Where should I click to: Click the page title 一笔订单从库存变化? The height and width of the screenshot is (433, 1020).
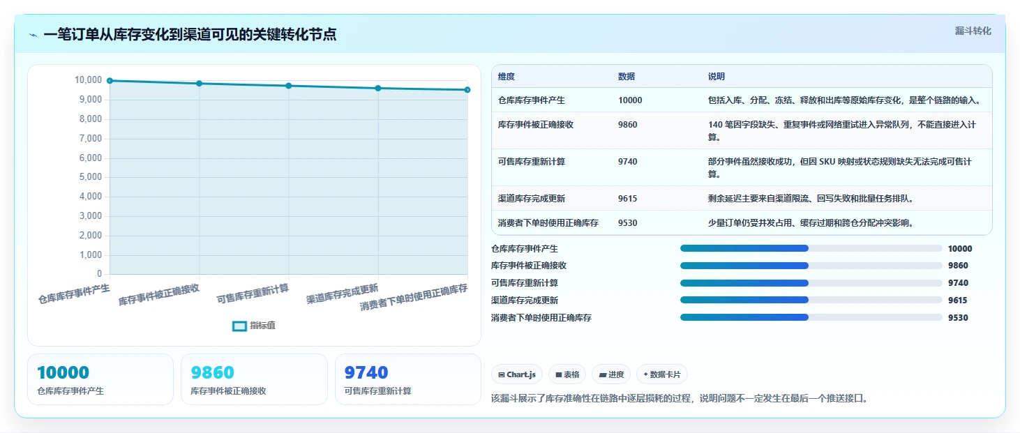coord(190,35)
